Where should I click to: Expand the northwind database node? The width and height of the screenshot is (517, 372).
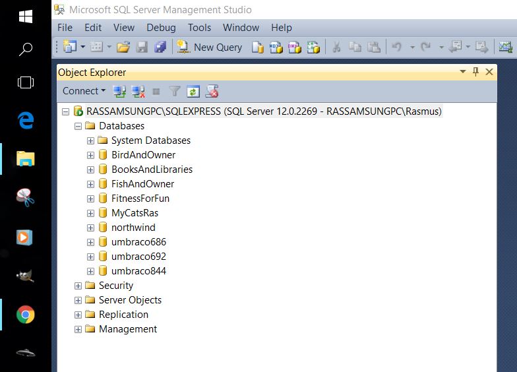90,228
